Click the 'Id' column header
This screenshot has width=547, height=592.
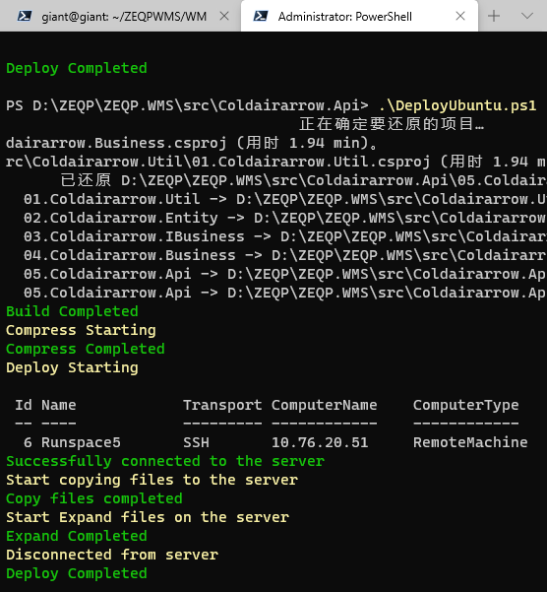point(24,405)
